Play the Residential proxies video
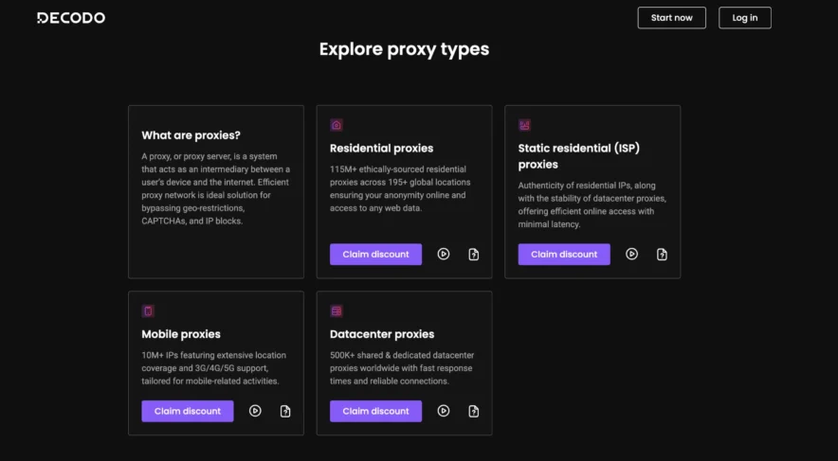 pyautogui.click(x=444, y=254)
